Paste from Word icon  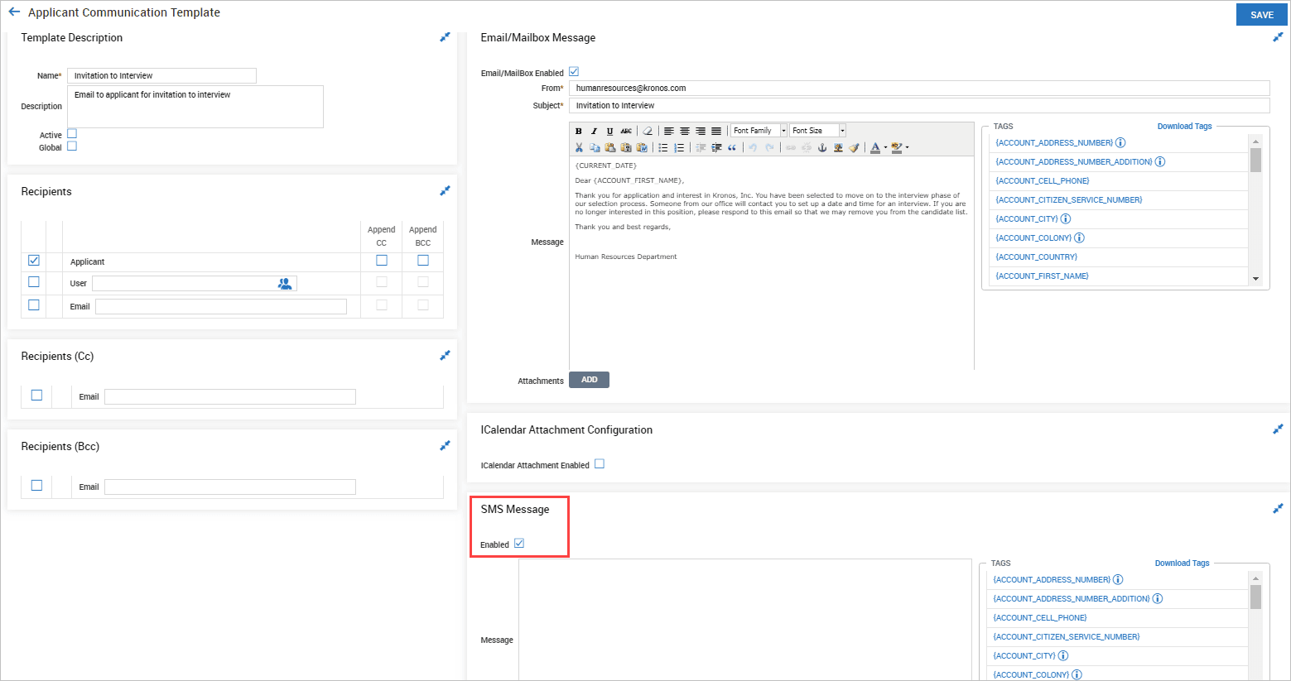[x=642, y=147]
